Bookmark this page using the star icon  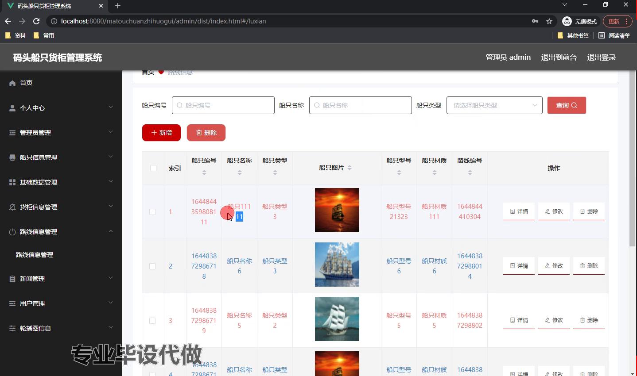[549, 21]
